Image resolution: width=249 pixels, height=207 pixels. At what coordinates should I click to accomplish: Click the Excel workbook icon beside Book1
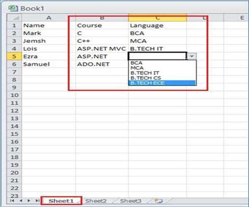coord(13,8)
